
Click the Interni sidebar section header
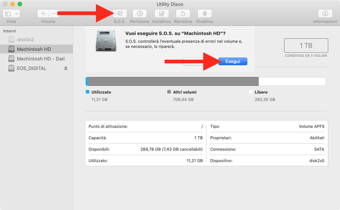tap(10, 31)
